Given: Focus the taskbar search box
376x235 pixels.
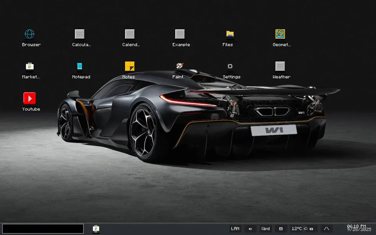Looking at the screenshot, I should coord(43,229).
